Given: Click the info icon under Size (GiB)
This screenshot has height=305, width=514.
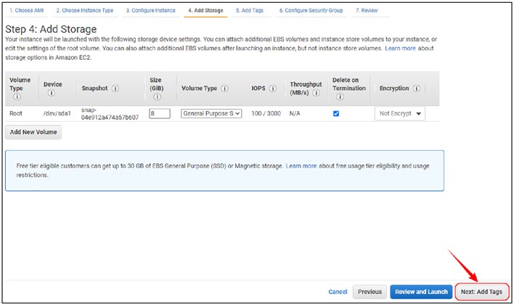Looking at the screenshot, I should pyautogui.click(x=157, y=97).
